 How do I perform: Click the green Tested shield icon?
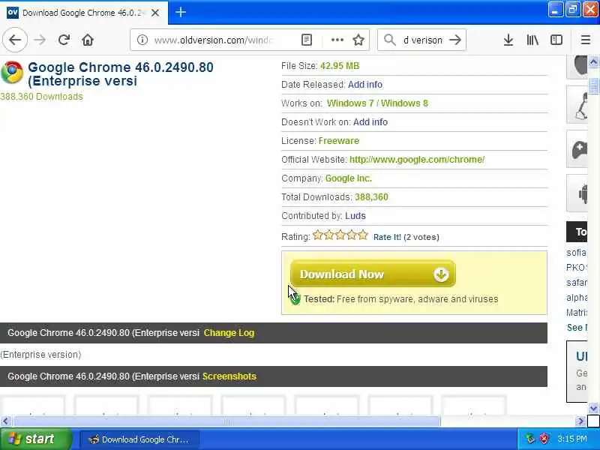[x=295, y=298]
